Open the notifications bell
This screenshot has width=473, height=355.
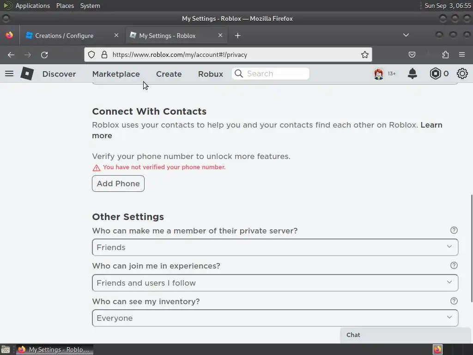[412, 73]
